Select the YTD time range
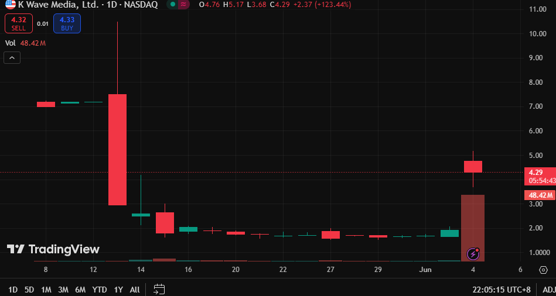The image size is (556, 296). [100, 290]
